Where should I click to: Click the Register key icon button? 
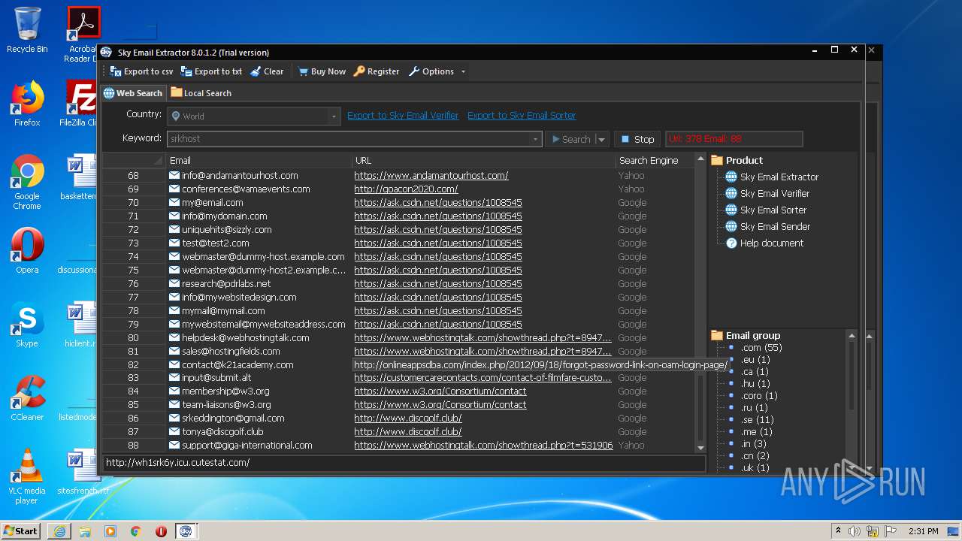[x=377, y=71]
